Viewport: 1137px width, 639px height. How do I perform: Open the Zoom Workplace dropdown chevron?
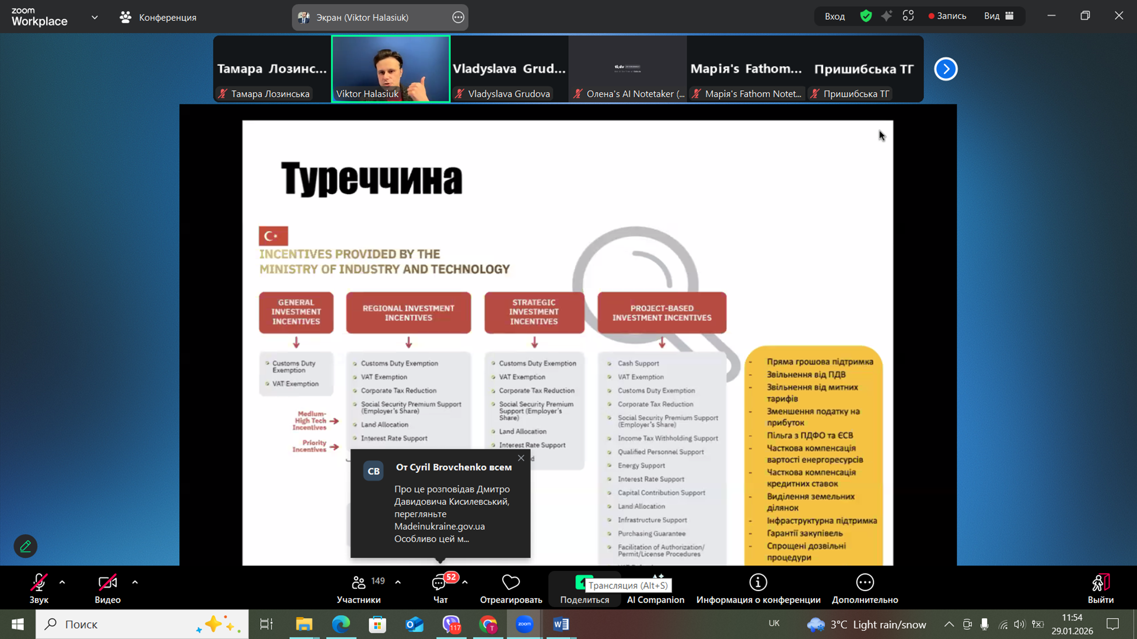pos(95,17)
